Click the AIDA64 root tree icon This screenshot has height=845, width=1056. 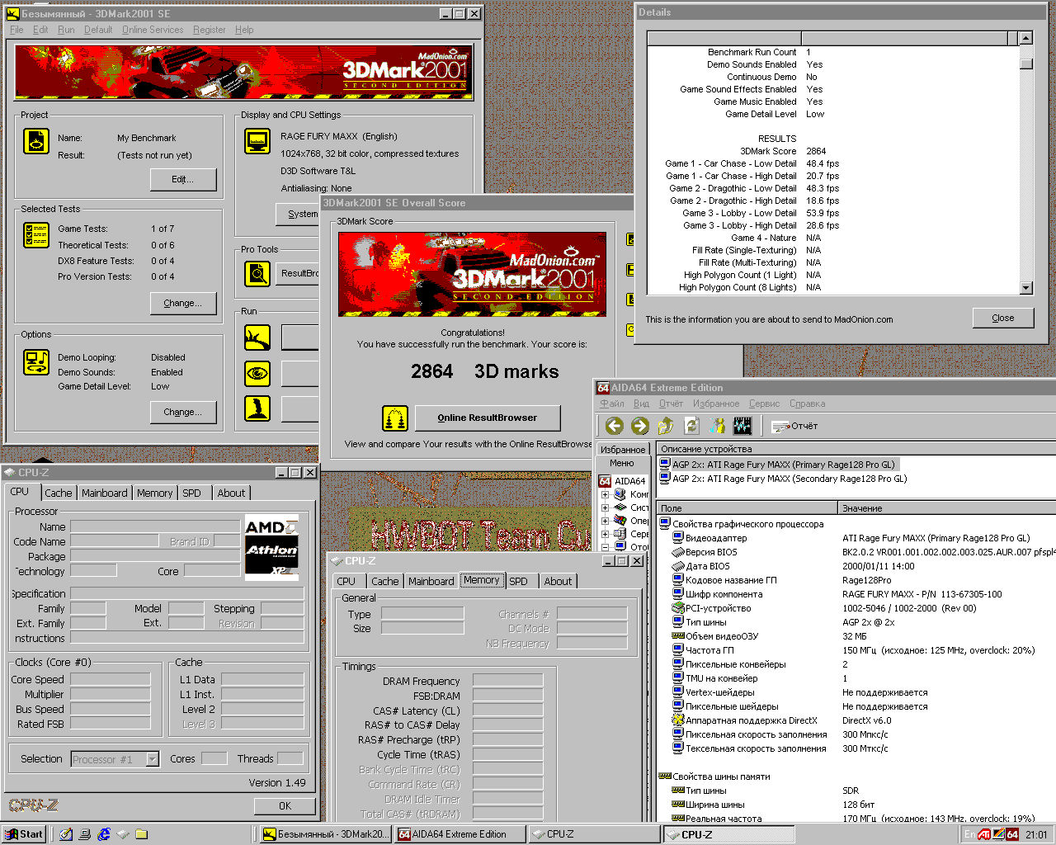pos(605,481)
